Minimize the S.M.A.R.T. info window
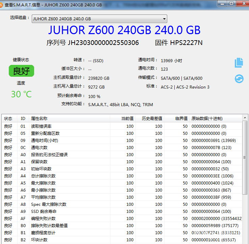This screenshot has height=244, width=249. (222, 3)
